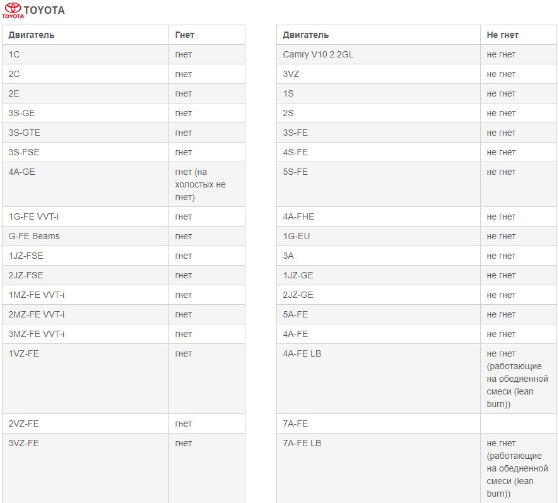559x503 pixels.
Task: Click the "гнет (на холостых не гнет)" cell
Action: click(200, 184)
